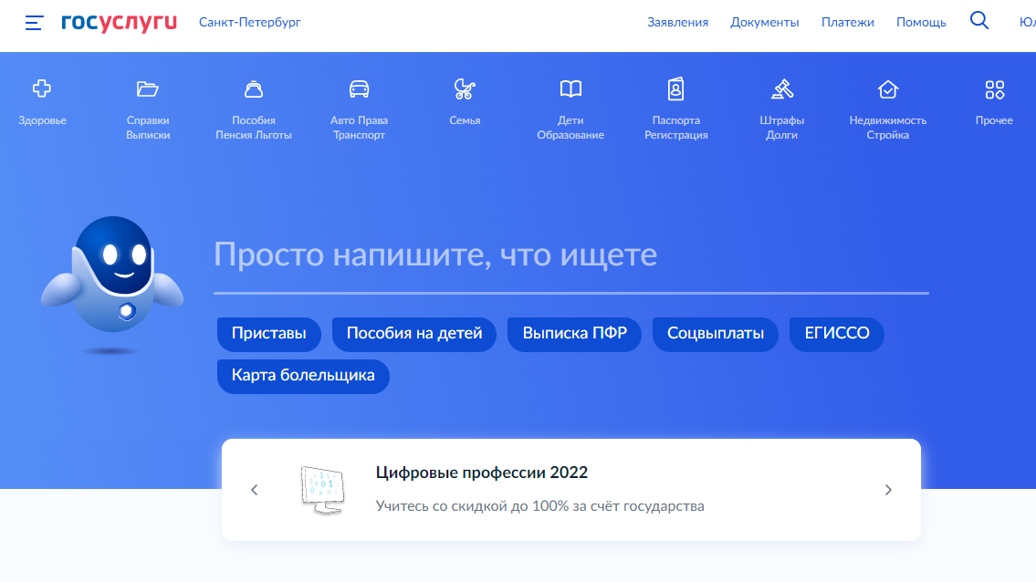Screen dimensions: 1036x582
Task: Open the search magnifier icon
Action: tap(979, 19)
